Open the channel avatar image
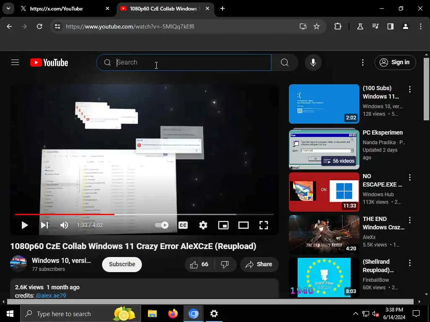 [18, 264]
